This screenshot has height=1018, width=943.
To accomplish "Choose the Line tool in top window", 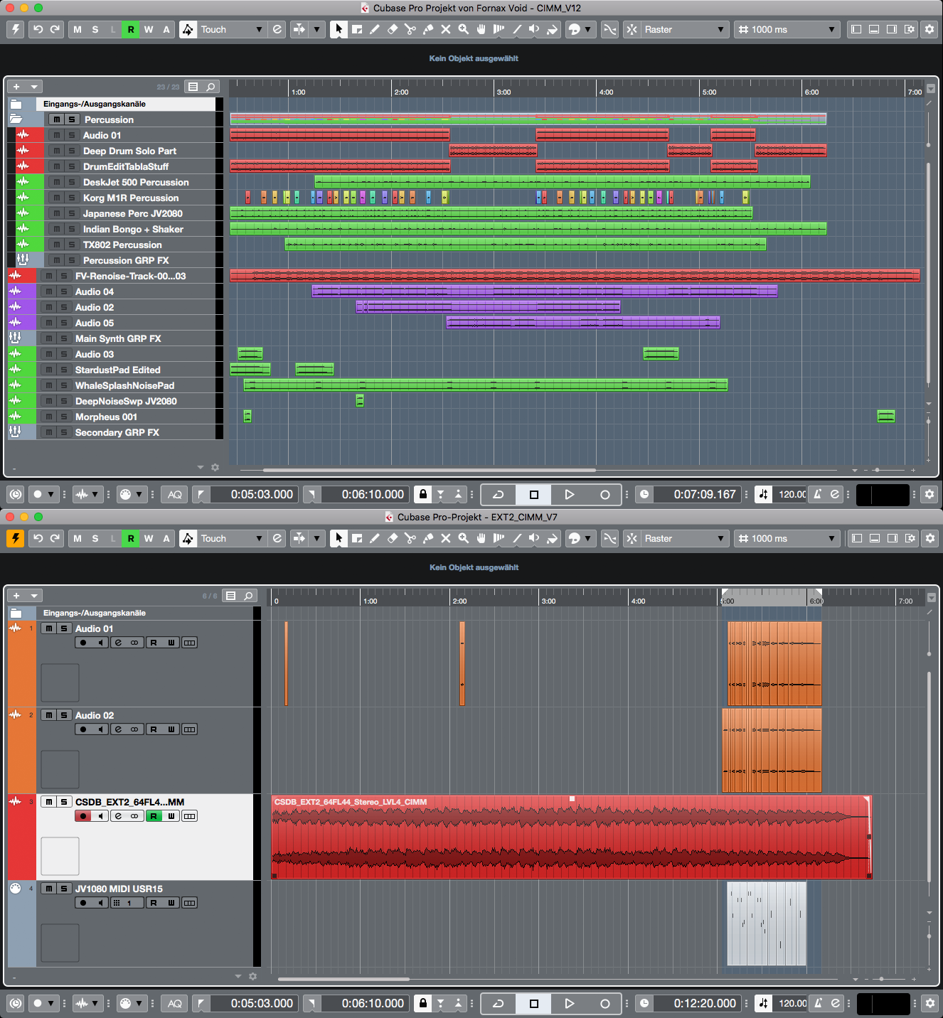I will [517, 29].
